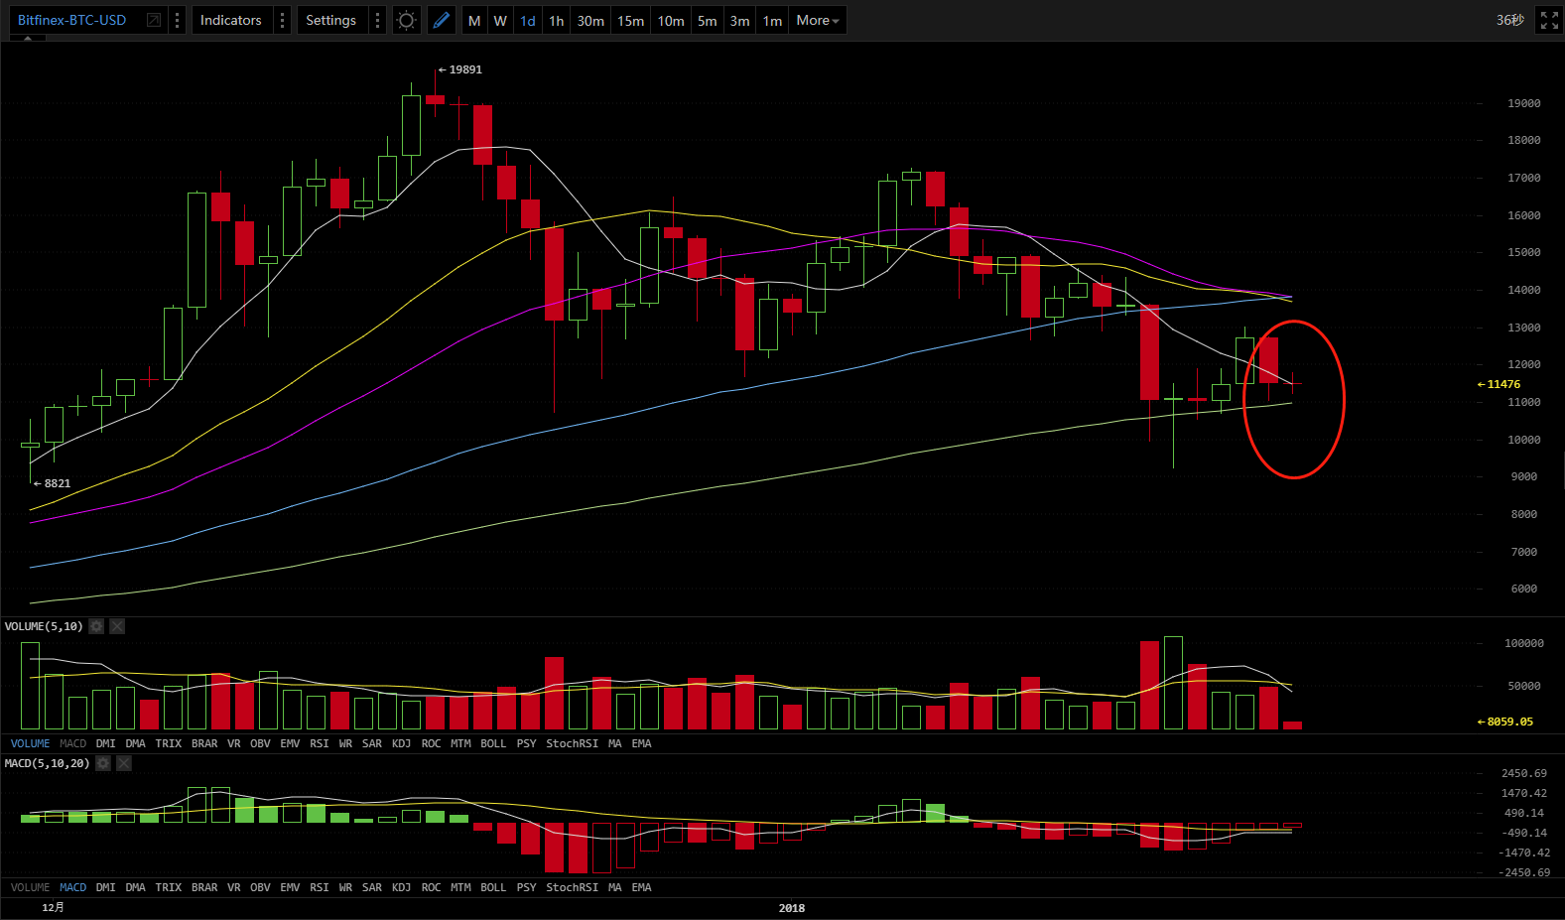Image resolution: width=1565 pixels, height=920 pixels.
Task: Select the 15m interval
Action: click(x=630, y=21)
